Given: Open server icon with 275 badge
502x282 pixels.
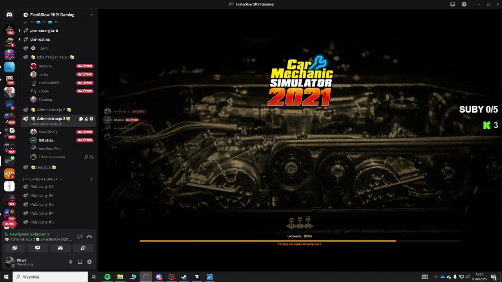Looking at the screenshot, I should 9,132.
